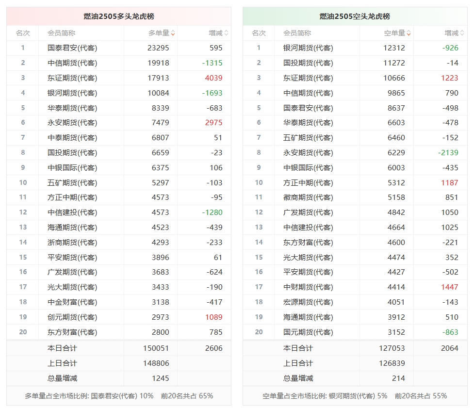
Task: Click sort icon beside 增减 in 多头龙虎榜 table
Action: point(226,33)
